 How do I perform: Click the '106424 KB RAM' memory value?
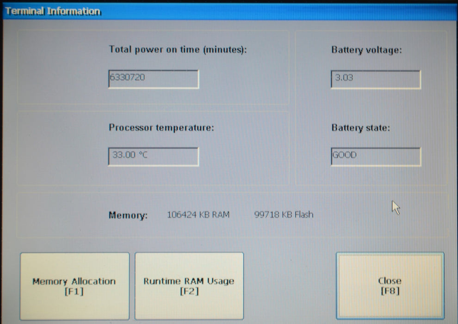(198, 215)
